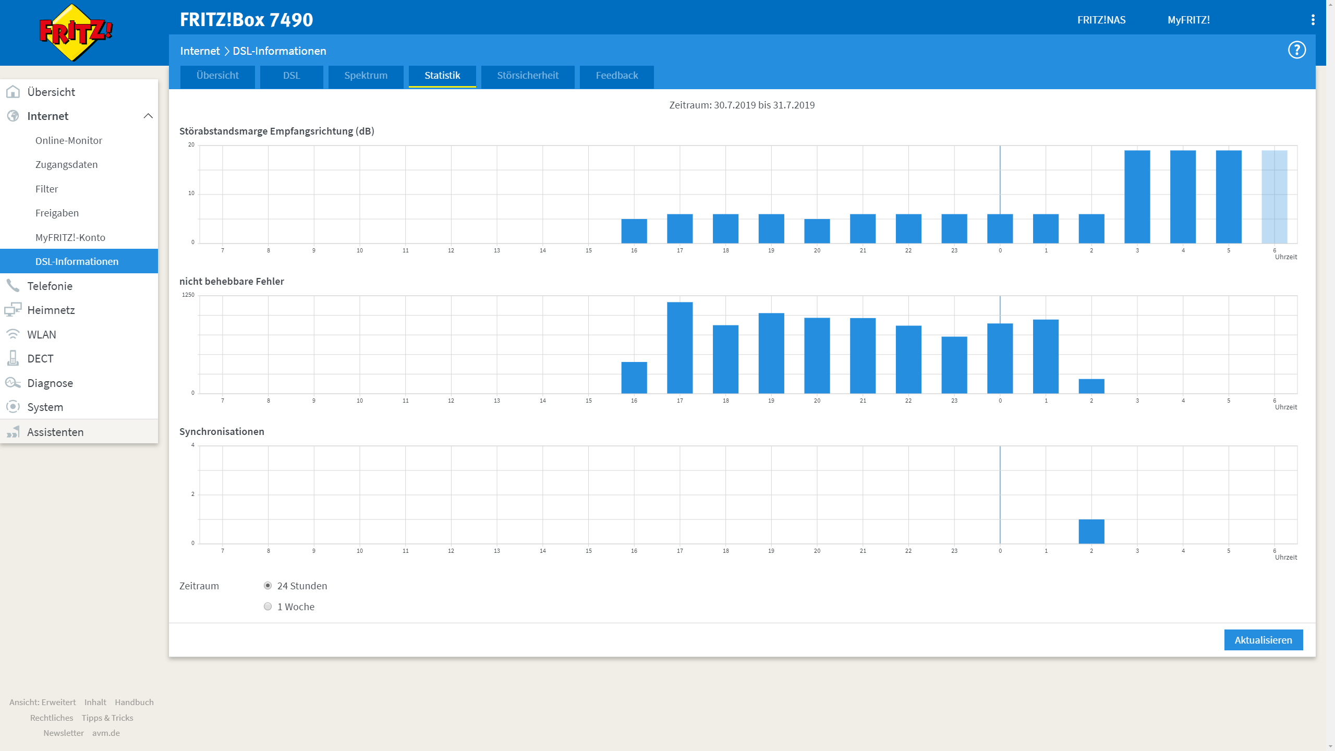1335x751 pixels.
Task: Click the Ansicht: Erweitert footer link
Action: (x=43, y=702)
